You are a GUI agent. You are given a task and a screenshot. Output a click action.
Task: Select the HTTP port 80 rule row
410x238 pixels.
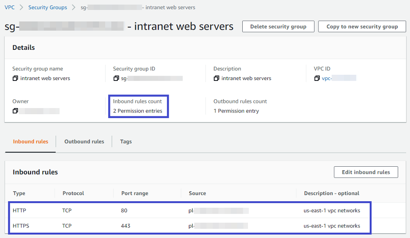click(190, 210)
